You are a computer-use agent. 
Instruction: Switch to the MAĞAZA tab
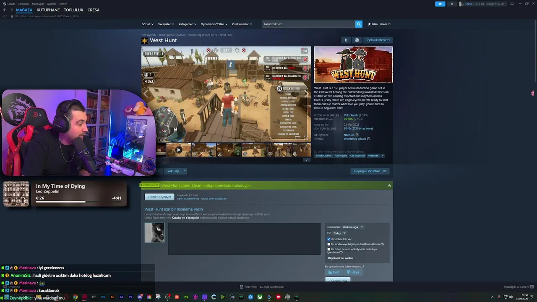tap(24, 10)
